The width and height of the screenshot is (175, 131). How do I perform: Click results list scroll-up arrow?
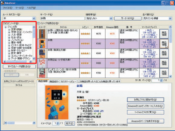click(170, 27)
